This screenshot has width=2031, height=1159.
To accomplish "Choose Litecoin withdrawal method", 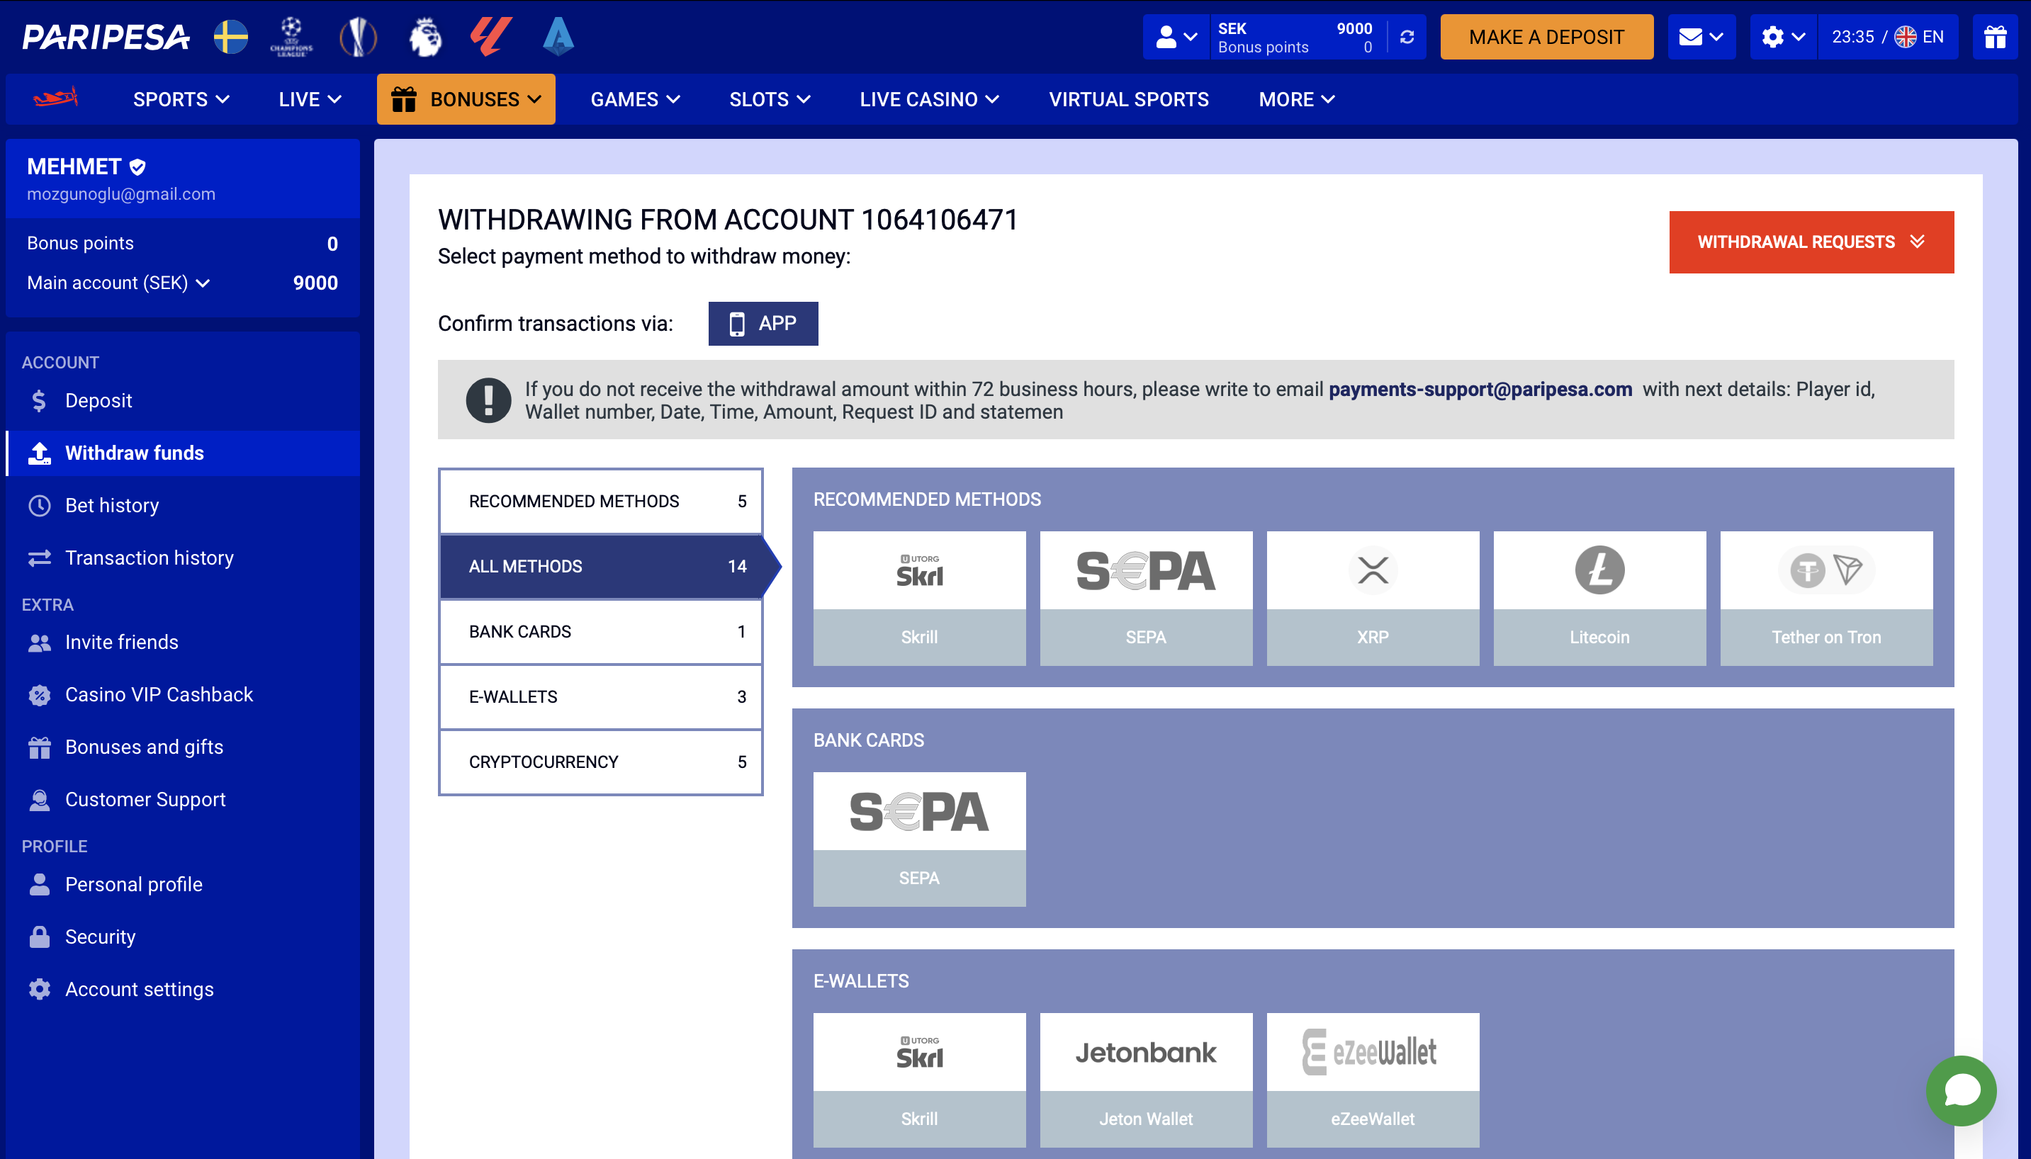I will point(1599,598).
